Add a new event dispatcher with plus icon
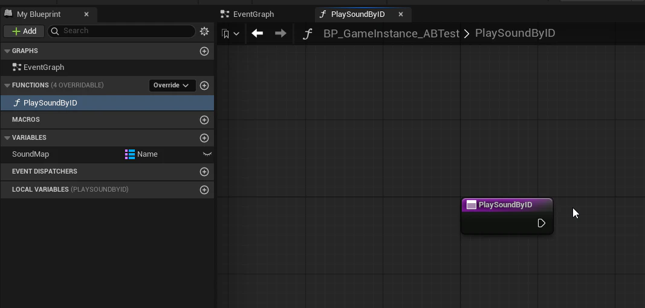This screenshot has height=308, width=645. click(204, 172)
